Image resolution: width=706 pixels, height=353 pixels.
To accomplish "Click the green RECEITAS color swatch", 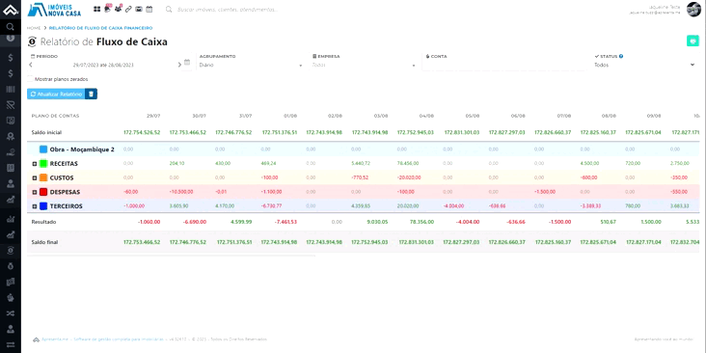I will coord(43,164).
